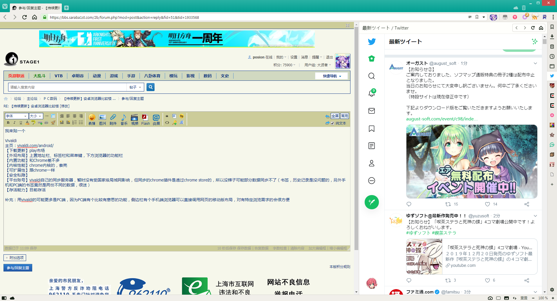Screen dimensions: 557x301
Task: Open the 大乱斗 forum tab
Action: click(39, 76)
